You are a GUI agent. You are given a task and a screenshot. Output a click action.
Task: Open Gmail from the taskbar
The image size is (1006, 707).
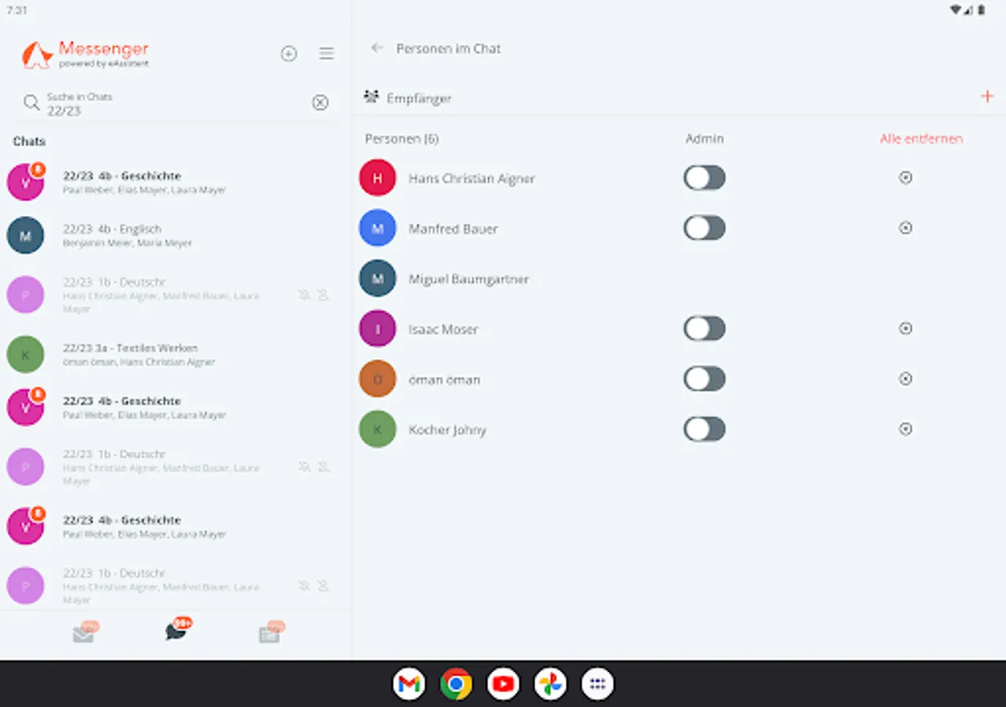pos(409,683)
